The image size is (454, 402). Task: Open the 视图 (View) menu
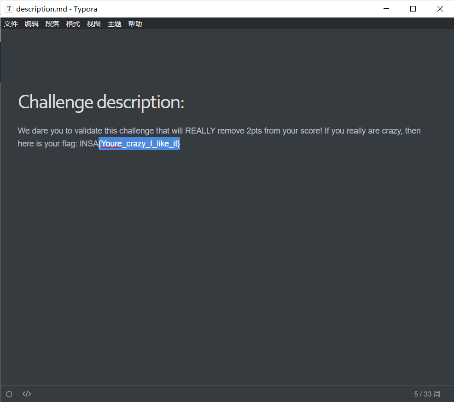93,24
